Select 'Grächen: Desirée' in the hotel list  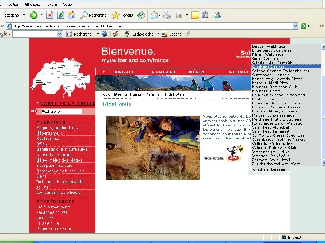[286, 67]
